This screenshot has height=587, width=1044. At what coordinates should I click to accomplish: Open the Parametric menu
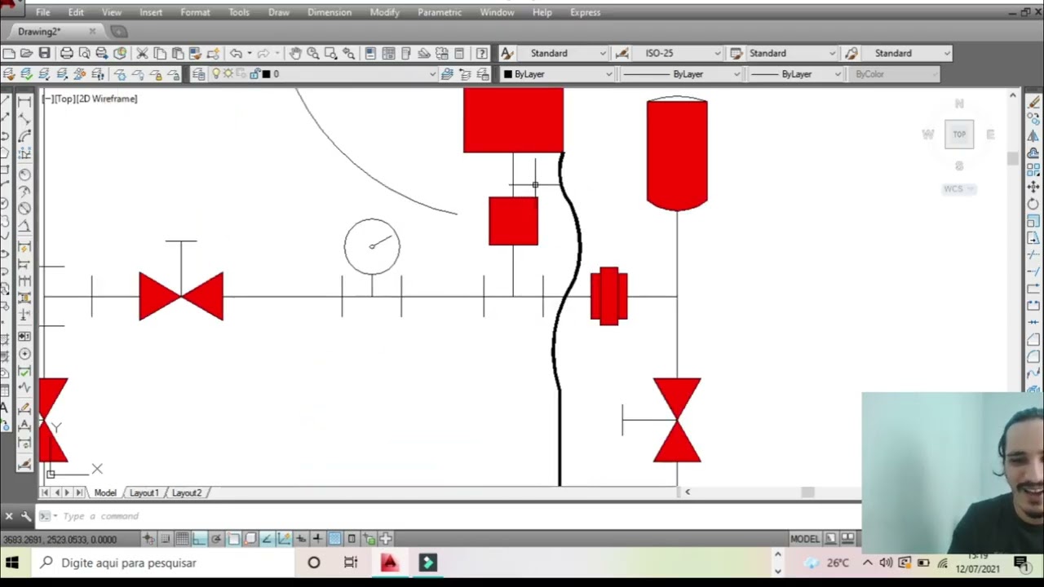pos(440,12)
